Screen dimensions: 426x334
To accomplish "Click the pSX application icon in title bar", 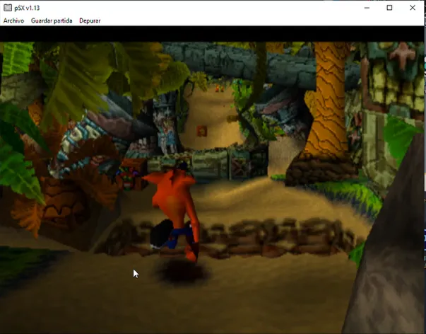I will [8, 8].
